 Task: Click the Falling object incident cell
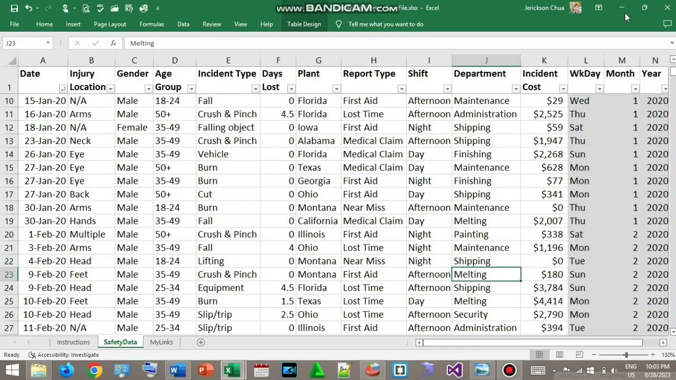click(x=228, y=128)
